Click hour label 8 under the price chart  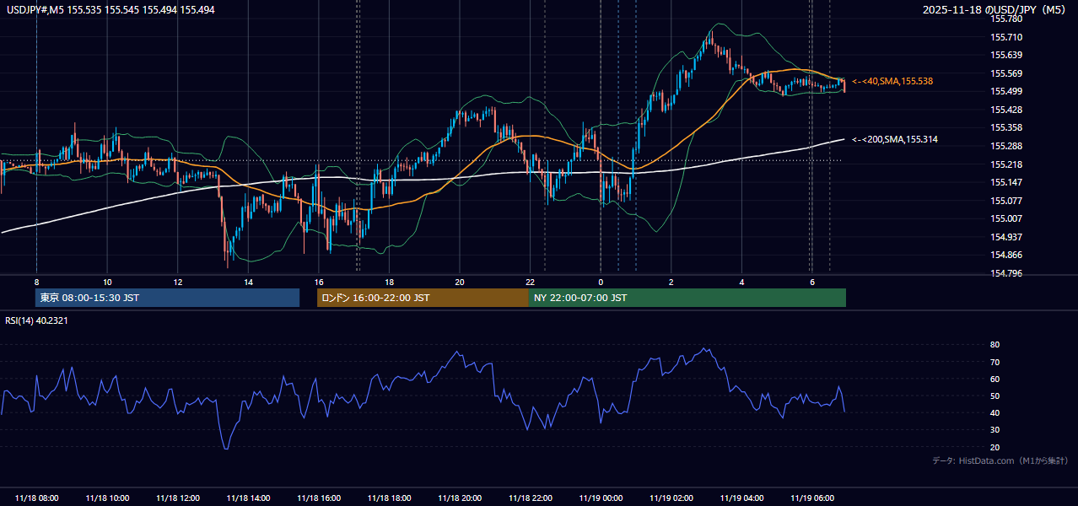[36, 282]
